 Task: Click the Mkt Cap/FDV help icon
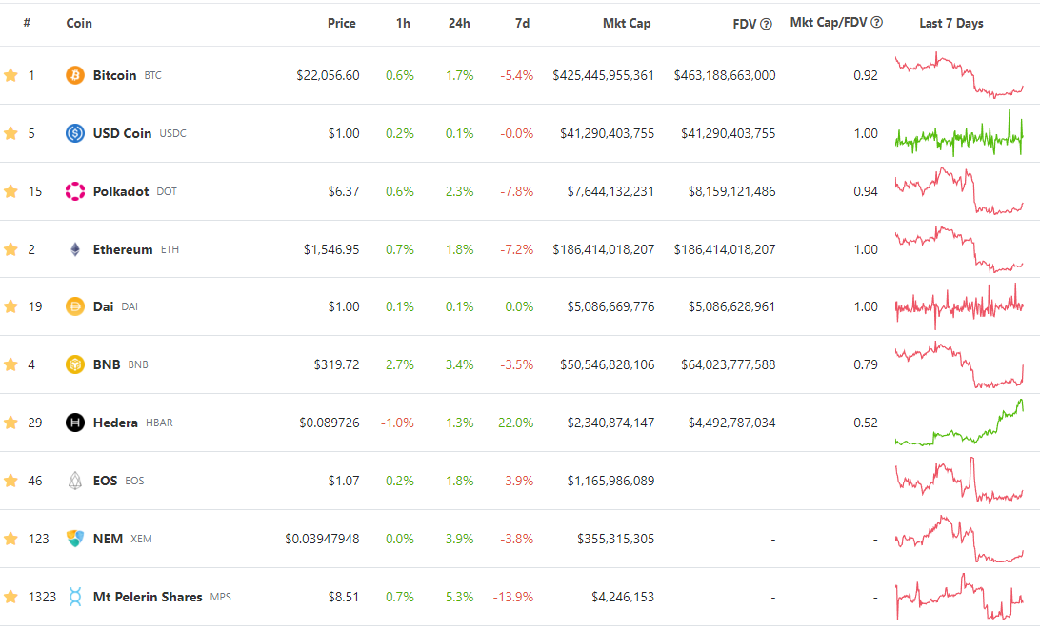pyautogui.click(x=877, y=23)
